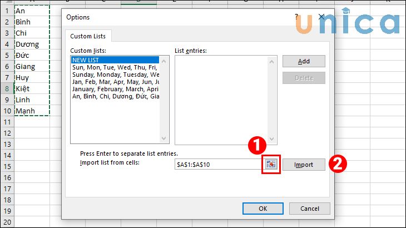Choose the Sunday, Monday, Tuesday list
This screenshot has width=406, height=228.
tap(115, 75)
